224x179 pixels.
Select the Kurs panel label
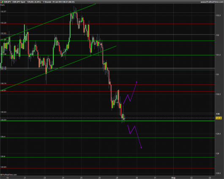click(x=3, y=5)
